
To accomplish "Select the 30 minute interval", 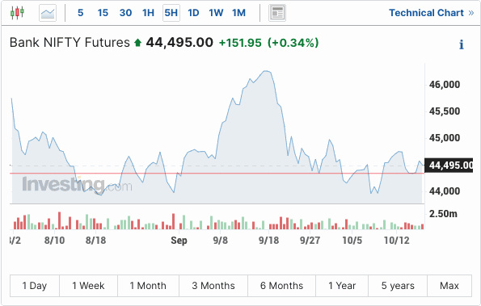I will [125, 13].
